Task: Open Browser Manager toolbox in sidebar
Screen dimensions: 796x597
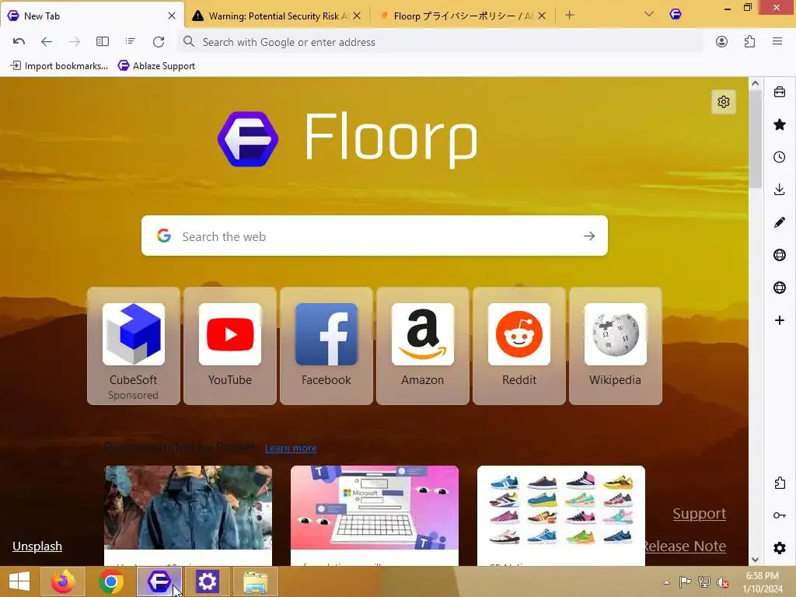Action: pyautogui.click(x=780, y=92)
